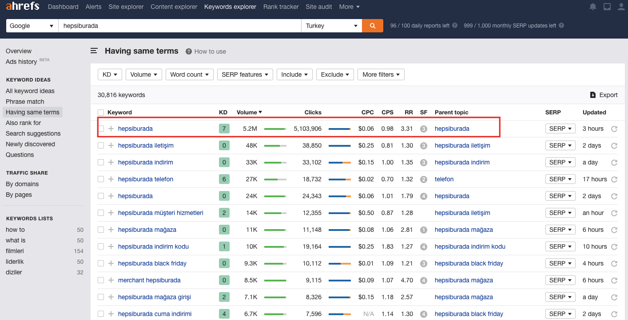
Task: Open the Google search engine dropdown
Action: click(32, 26)
